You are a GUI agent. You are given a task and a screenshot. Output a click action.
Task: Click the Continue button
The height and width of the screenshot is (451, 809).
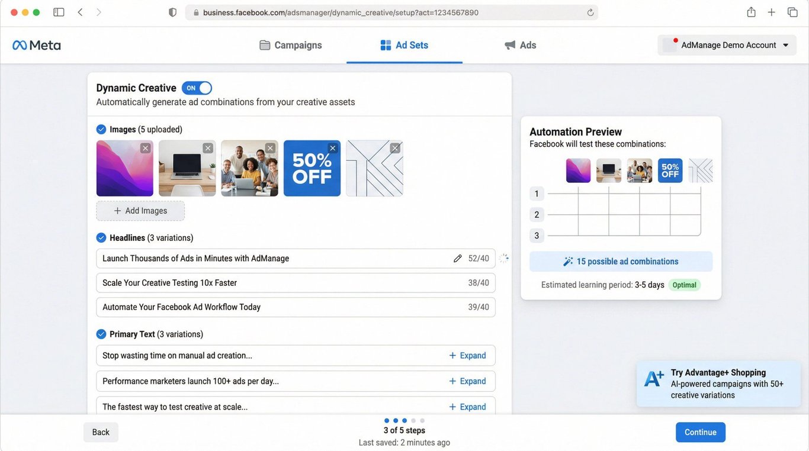pyautogui.click(x=701, y=432)
